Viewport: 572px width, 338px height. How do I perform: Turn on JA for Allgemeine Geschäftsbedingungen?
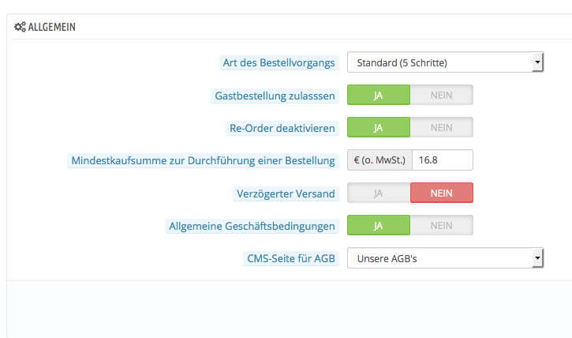pyautogui.click(x=379, y=225)
